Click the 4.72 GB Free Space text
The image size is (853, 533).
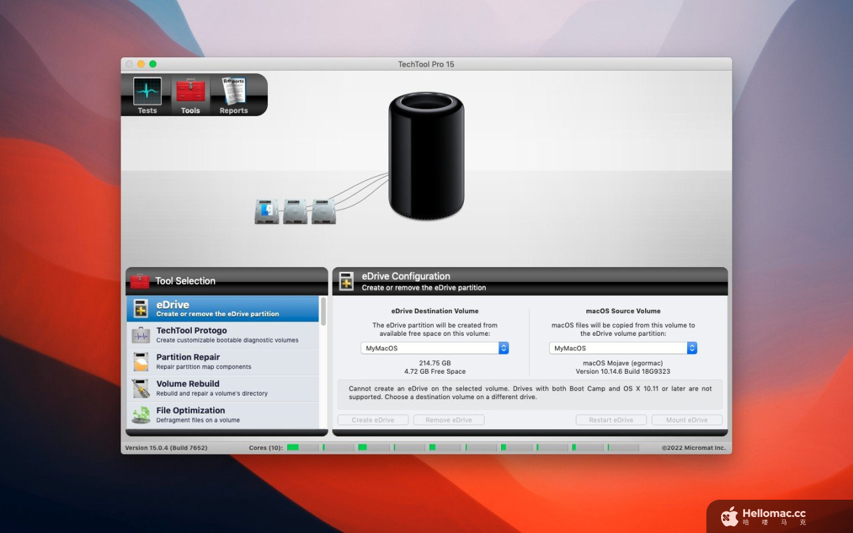(x=434, y=371)
